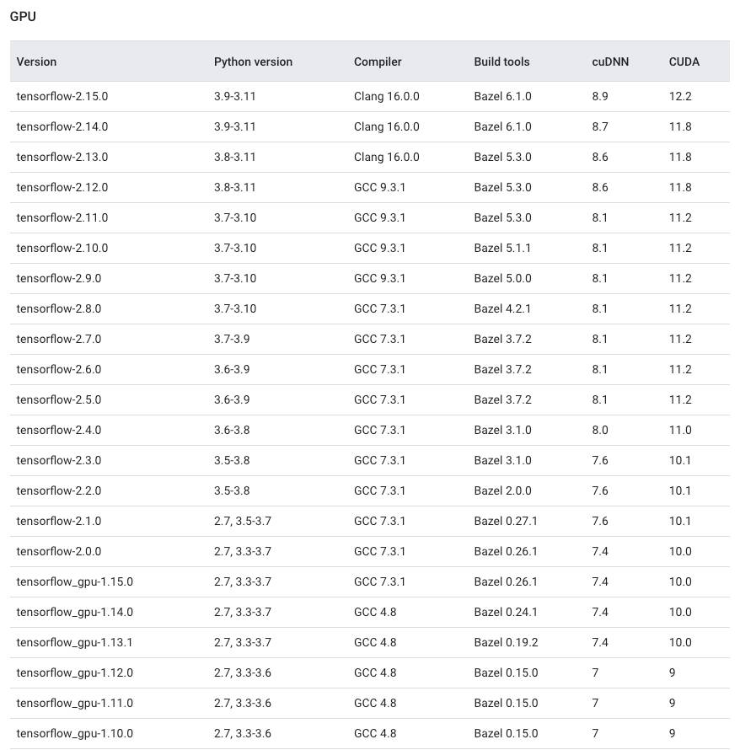
Task: Click the Compiler column header
Action: [x=378, y=62]
